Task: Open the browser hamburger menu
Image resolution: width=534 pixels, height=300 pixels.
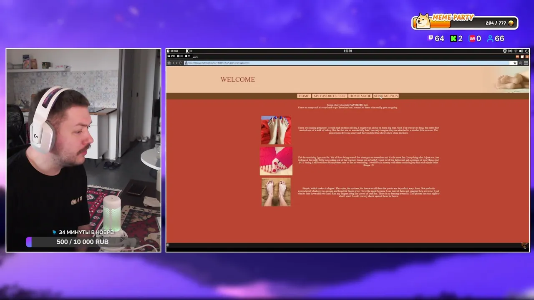Action: [526, 63]
